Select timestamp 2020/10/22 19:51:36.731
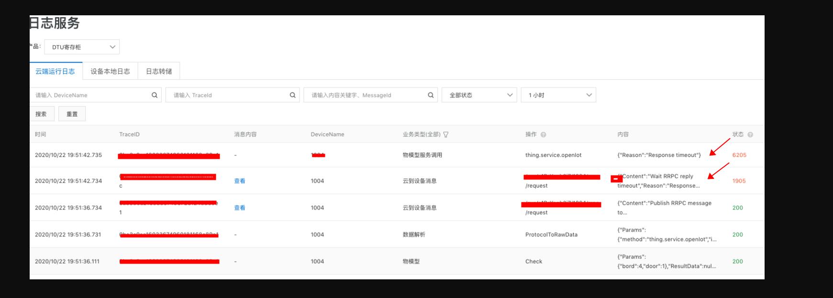 [x=68, y=234]
